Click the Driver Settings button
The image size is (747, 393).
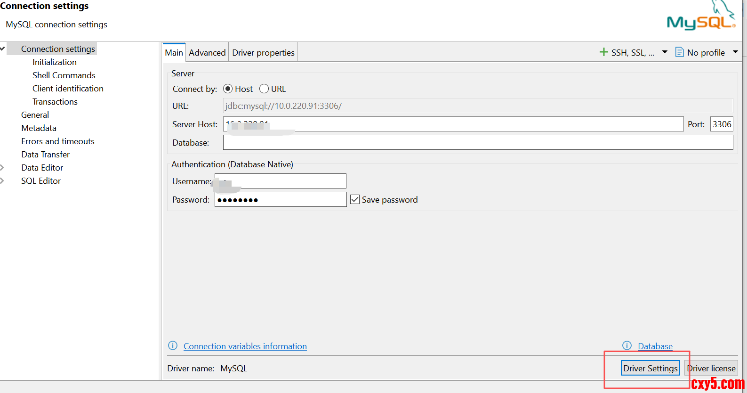(x=651, y=368)
